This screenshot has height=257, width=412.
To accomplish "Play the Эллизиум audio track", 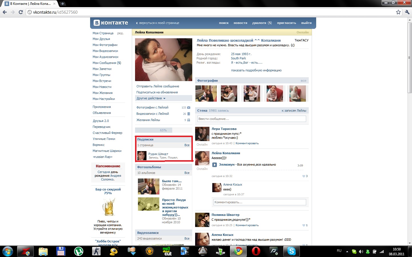I will [214, 165].
